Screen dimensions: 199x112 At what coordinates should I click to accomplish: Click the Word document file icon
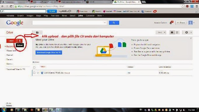42,73
